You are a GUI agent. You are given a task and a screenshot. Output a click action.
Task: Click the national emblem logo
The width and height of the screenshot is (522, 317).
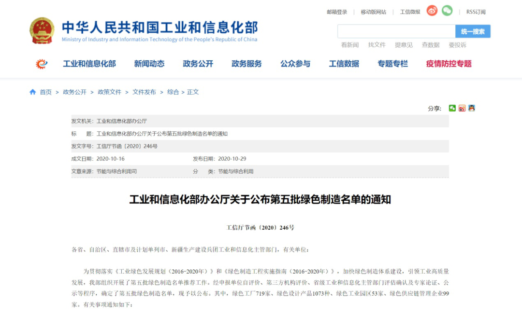[42, 30]
